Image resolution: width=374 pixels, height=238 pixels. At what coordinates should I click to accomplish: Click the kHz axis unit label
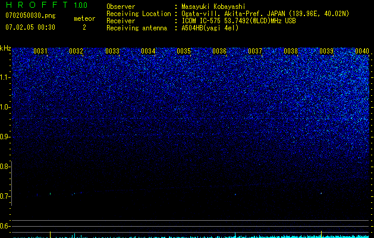coord(5,48)
